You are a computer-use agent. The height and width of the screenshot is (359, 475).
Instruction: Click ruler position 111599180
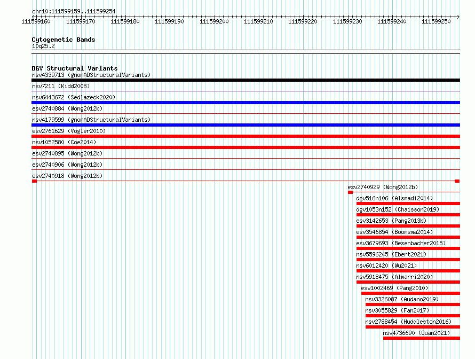(125, 21)
